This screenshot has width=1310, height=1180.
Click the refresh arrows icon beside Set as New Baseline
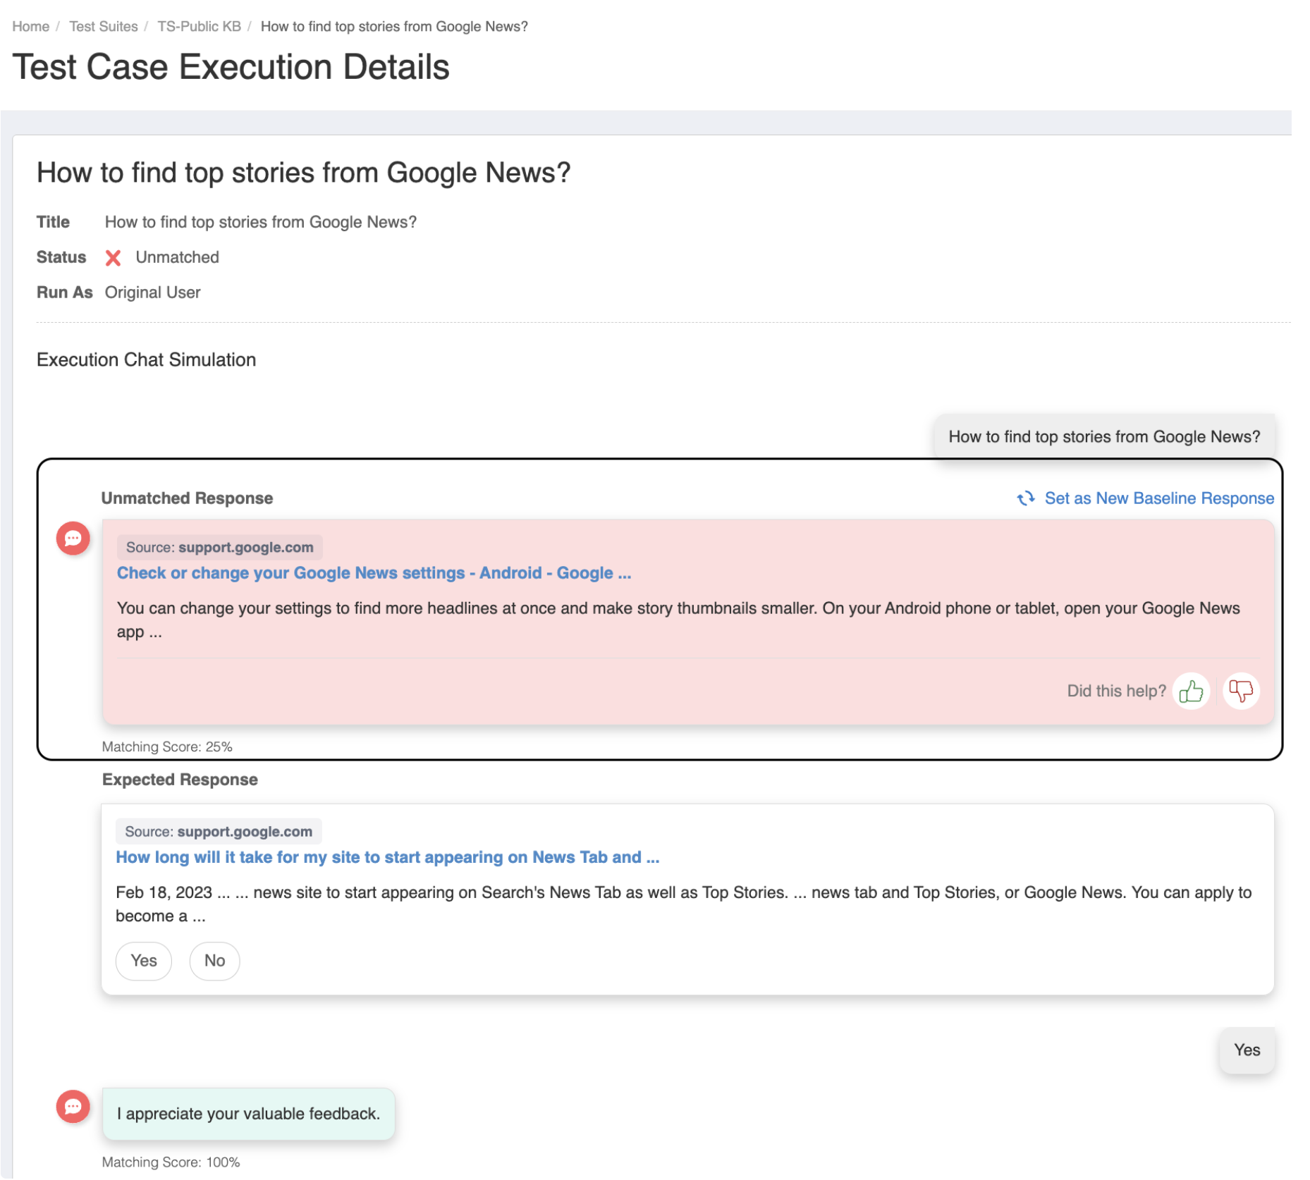coord(1025,498)
